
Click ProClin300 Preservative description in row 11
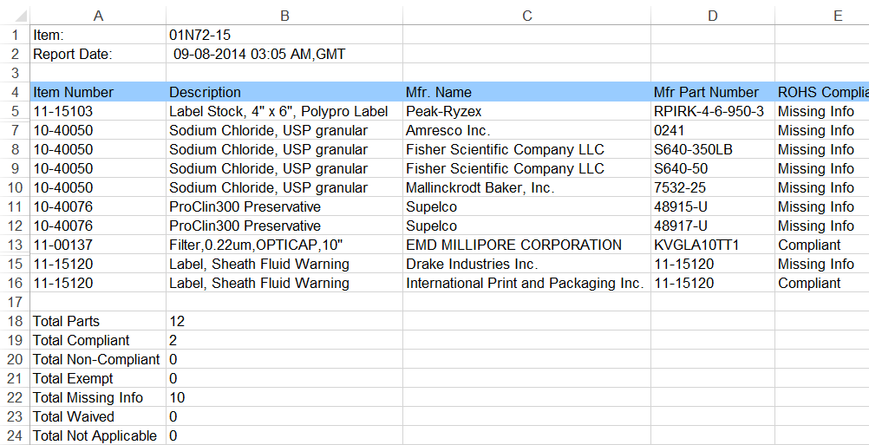(x=284, y=206)
